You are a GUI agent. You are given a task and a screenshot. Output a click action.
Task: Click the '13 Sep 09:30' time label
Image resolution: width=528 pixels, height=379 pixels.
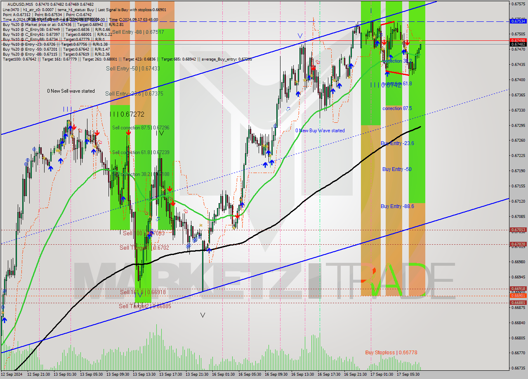(x=118, y=374)
